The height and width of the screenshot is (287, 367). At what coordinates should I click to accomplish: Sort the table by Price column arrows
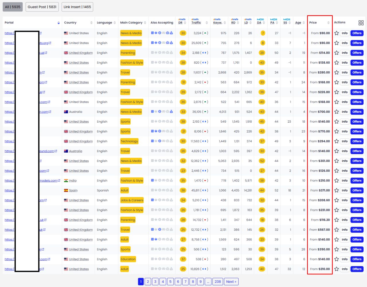pos(328,23)
